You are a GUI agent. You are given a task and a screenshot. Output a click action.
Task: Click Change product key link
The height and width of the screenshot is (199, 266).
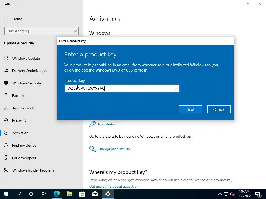pos(114,149)
